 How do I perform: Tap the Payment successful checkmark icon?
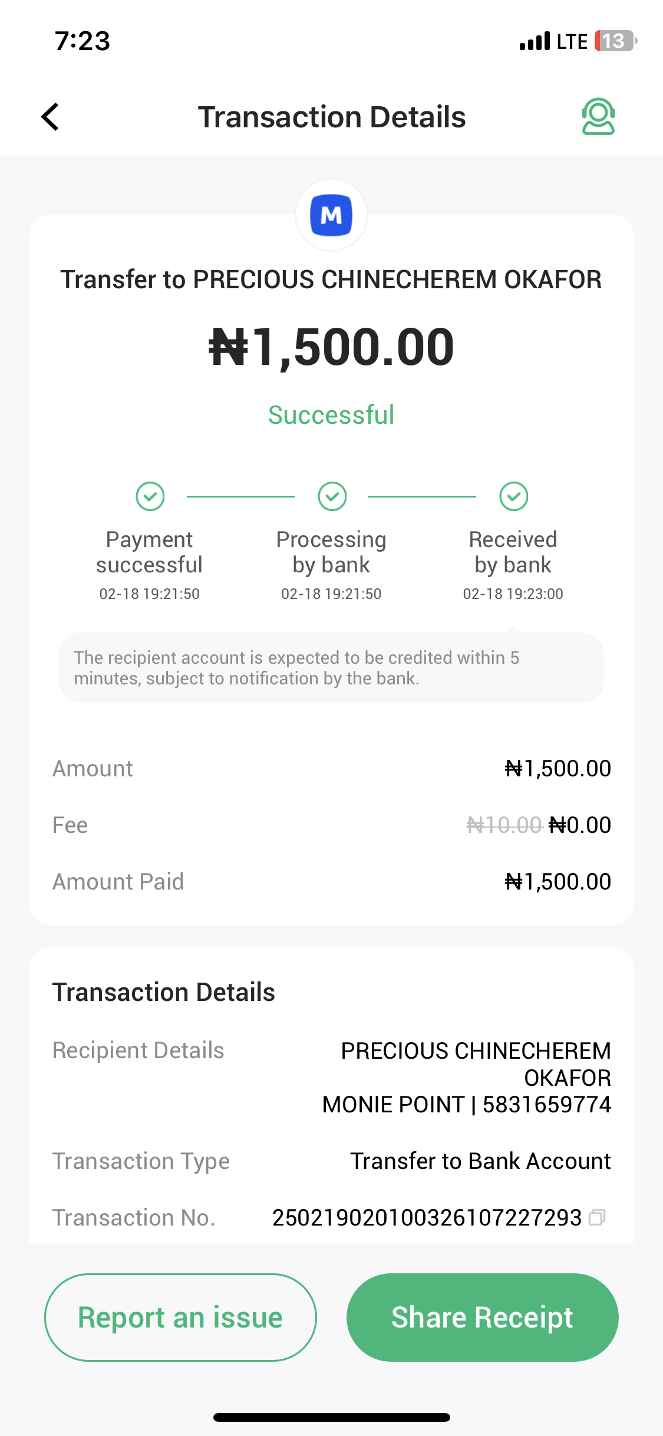point(150,496)
